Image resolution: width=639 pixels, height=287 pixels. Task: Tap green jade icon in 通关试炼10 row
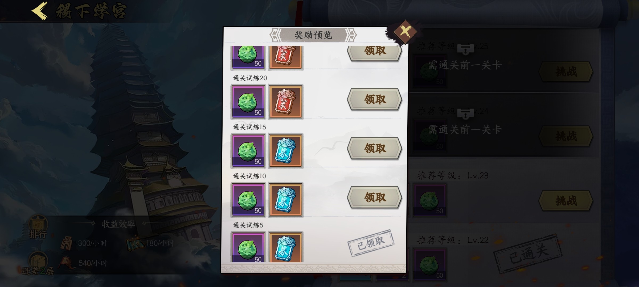[248, 200]
